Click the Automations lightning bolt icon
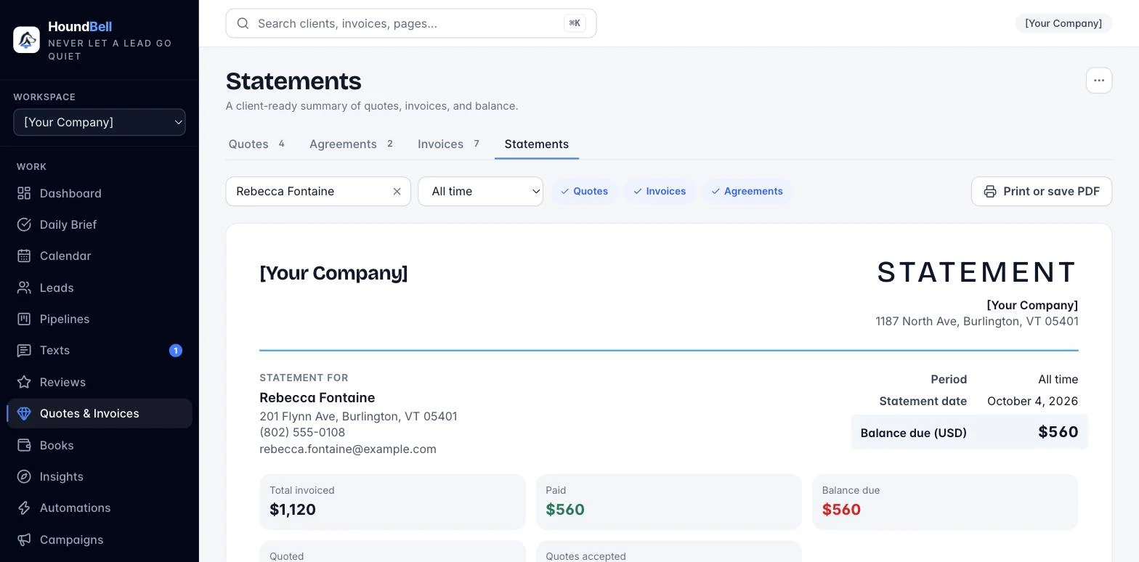Viewport: 1139px width, 562px height. click(24, 508)
